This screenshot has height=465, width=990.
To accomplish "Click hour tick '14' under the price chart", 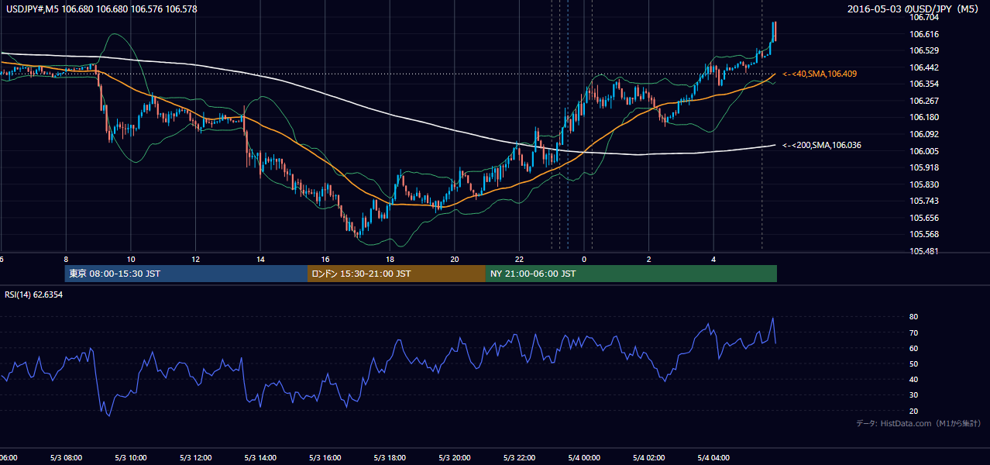I will 260,259.
